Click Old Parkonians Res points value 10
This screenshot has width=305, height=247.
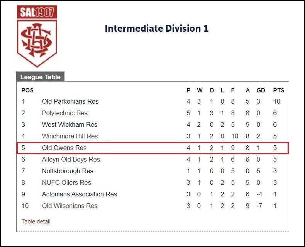(276, 101)
